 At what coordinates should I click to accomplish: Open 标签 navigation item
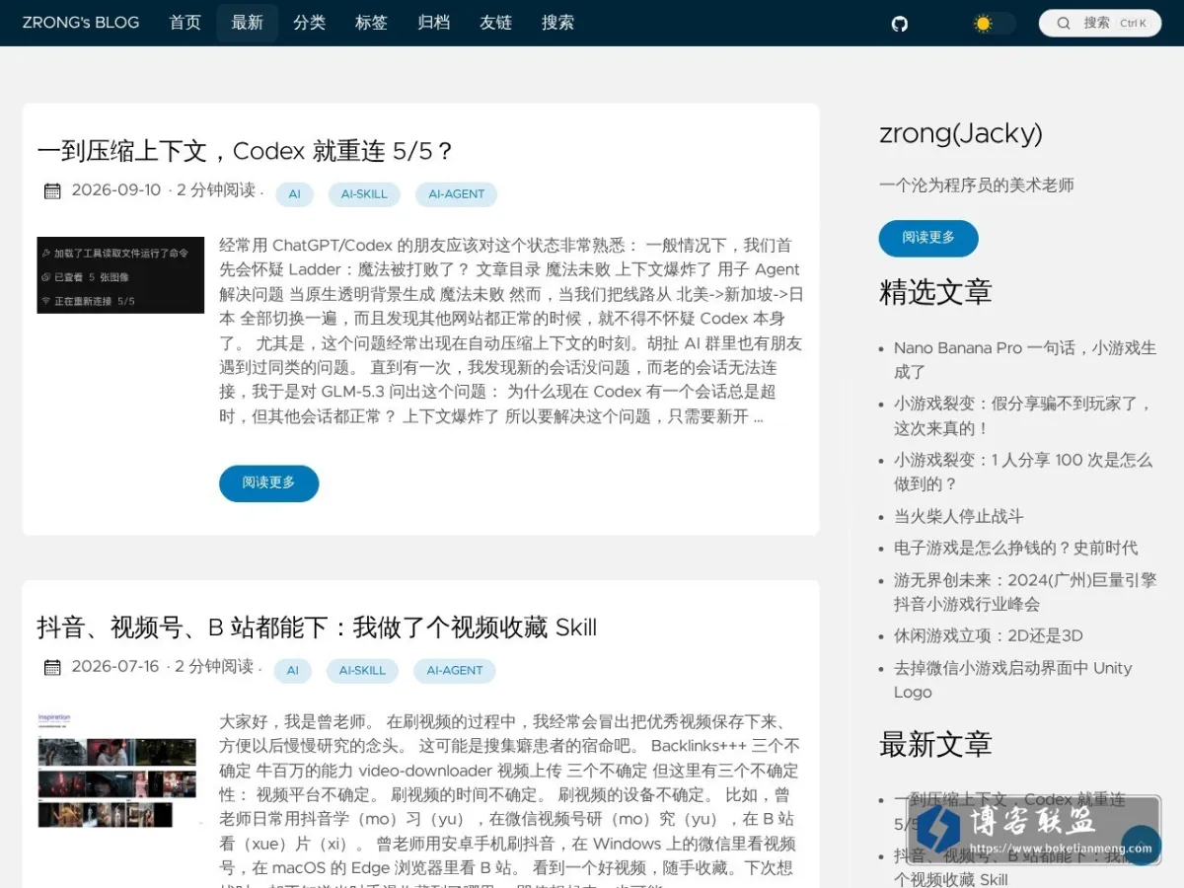tap(372, 23)
